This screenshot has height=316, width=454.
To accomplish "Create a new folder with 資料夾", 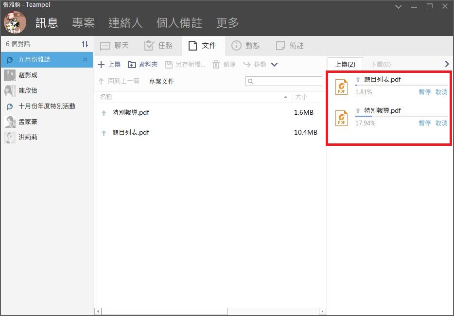I will [x=143, y=65].
